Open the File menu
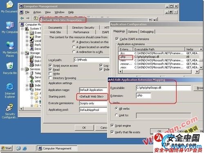This screenshot has height=153, width=204. (x=27, y=12)
